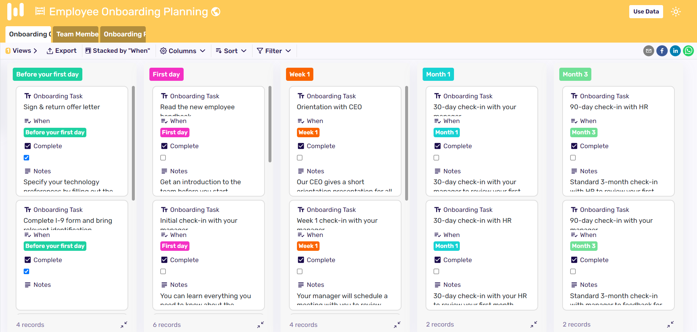
Task: Toggle light mode with the sun icon
Action: click(x=676, y=11)
